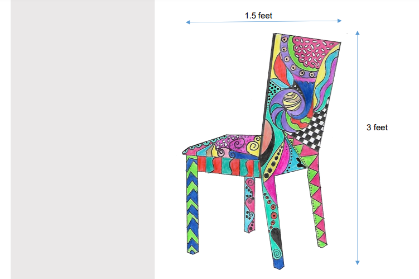This screenshot has width=419, height=279.
Task: Click the "1.5 feet" width label
Action: 258,16
